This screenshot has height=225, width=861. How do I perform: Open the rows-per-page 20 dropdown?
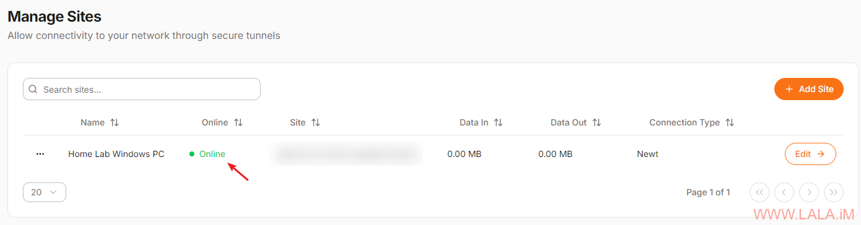pos(45,192)
